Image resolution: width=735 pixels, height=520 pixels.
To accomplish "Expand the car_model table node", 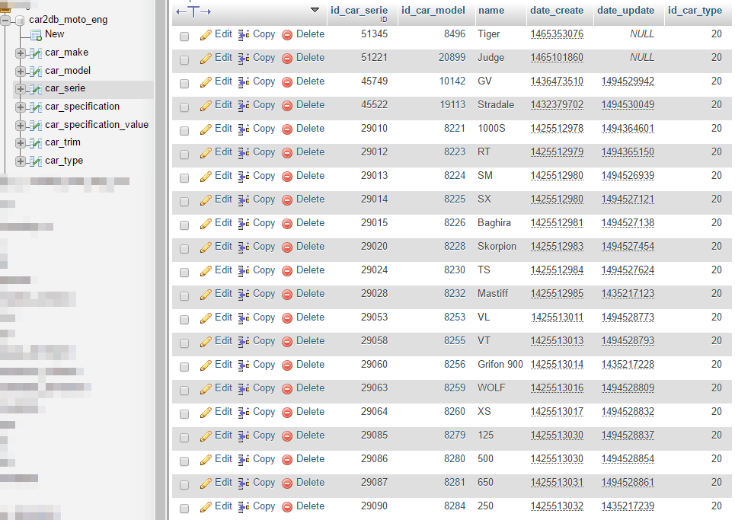I will [x=20, y=72].
